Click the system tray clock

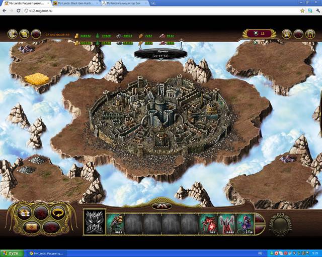[314, 253]
